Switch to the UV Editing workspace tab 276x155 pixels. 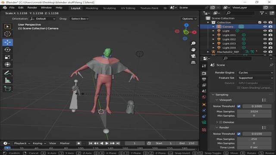click(x=128, y=8)
